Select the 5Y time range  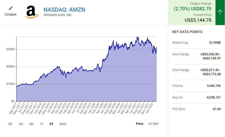51,124
